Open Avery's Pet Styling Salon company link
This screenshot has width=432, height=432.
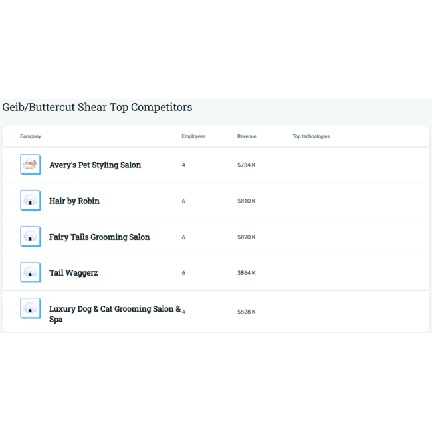click(95, 165)
